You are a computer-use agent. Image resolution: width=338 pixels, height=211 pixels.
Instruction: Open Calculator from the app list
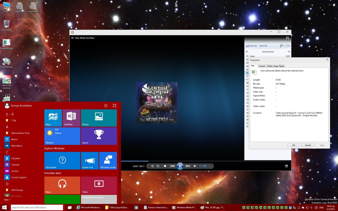pyautogui.click(x=22, y=158)
